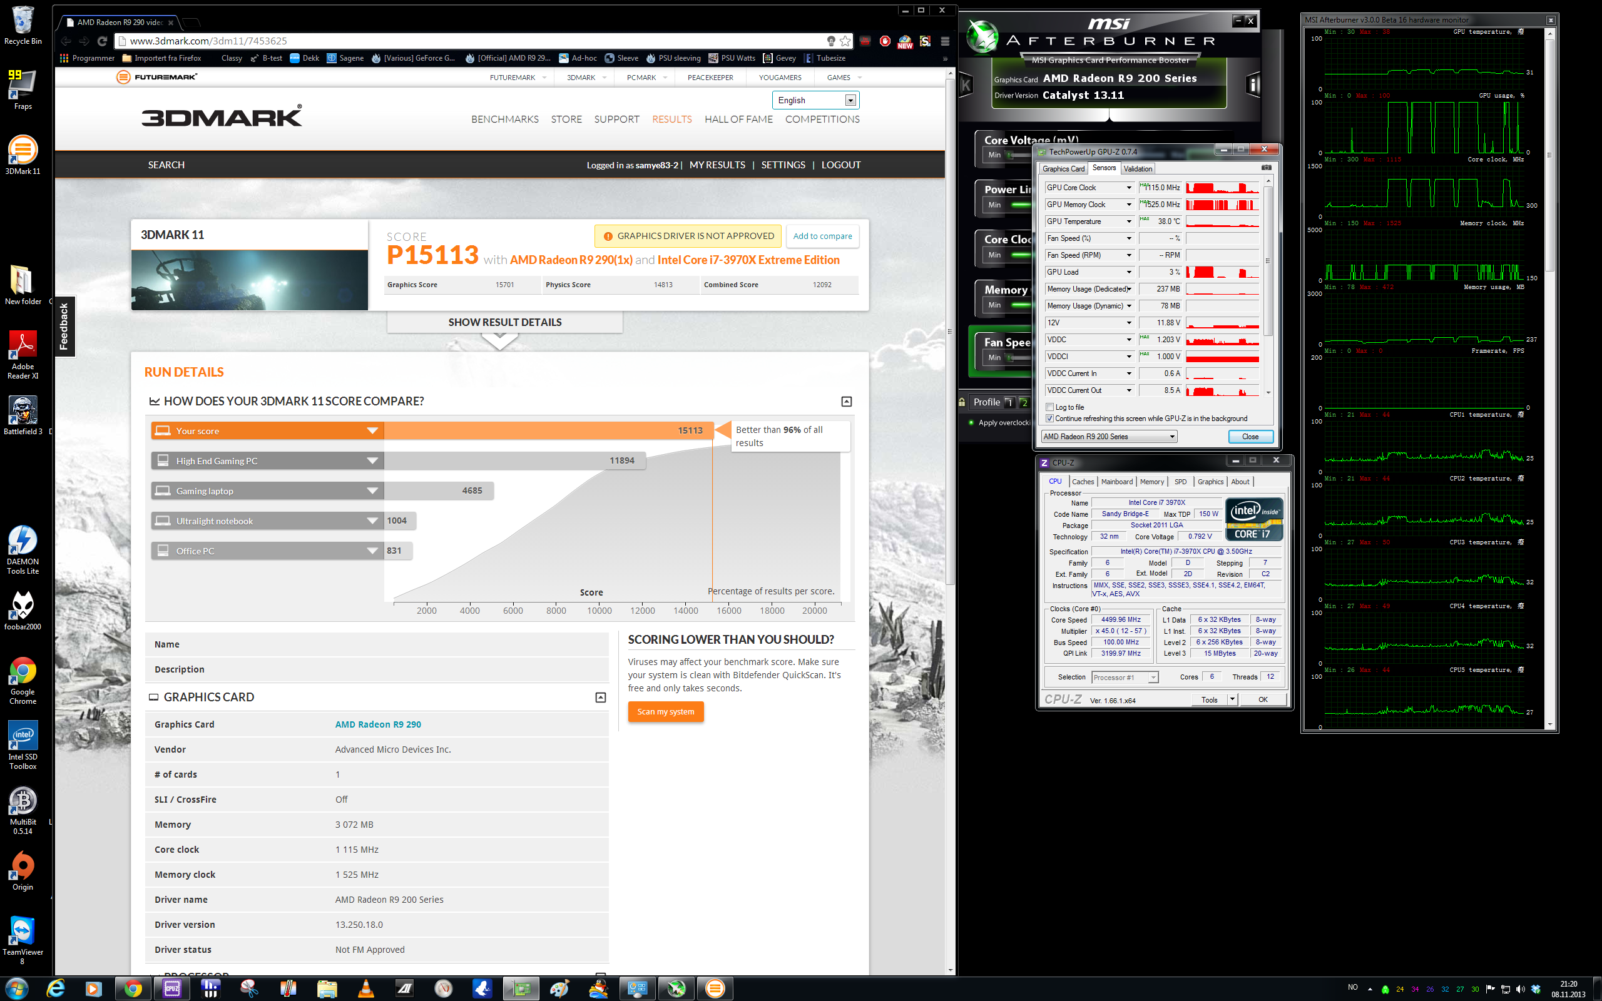Expand the 'High End Gaming PC' dropdown
This screenshot has width=1602, height=1001.
[373, 461]
